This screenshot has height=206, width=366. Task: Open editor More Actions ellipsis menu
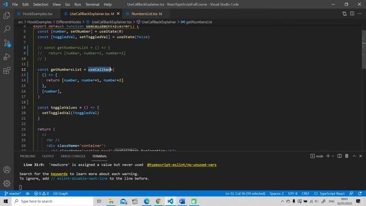pyautogui.click(x=360, y=14)
